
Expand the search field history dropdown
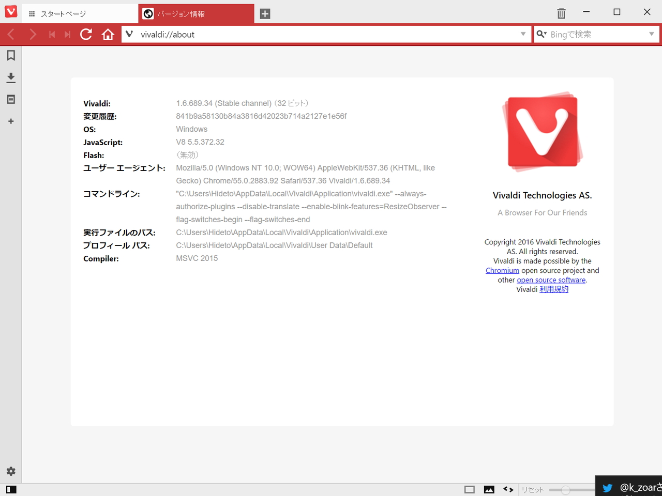653,34
